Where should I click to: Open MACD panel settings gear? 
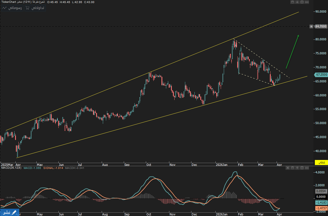point(302,168)
